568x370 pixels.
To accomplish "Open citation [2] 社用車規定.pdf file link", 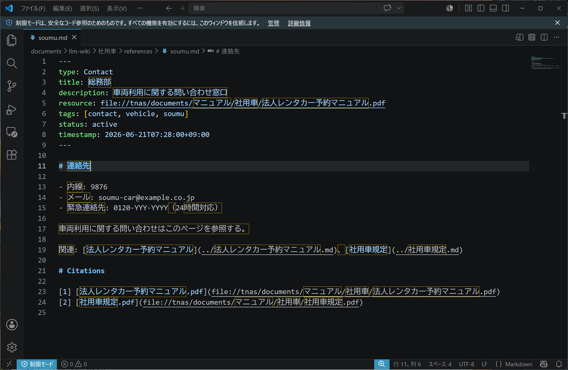I will pos(251,302).
